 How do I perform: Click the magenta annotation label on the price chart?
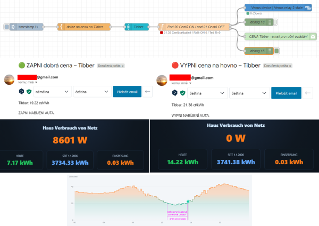(x=177, y=215)
